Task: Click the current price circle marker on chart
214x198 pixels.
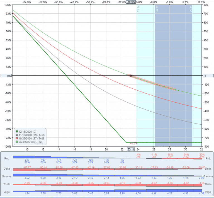Action: click(x=131, y=76)
